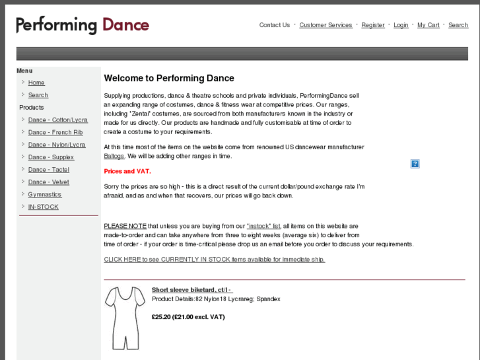Click the Product Details text line
480x360 pixels.
(216, 299)
